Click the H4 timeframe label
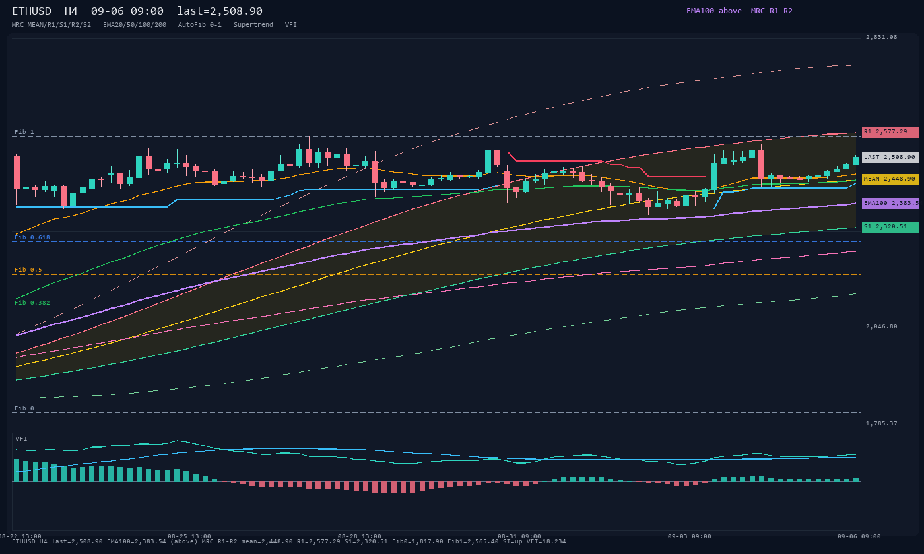924x554 pixels. [71, 11]
